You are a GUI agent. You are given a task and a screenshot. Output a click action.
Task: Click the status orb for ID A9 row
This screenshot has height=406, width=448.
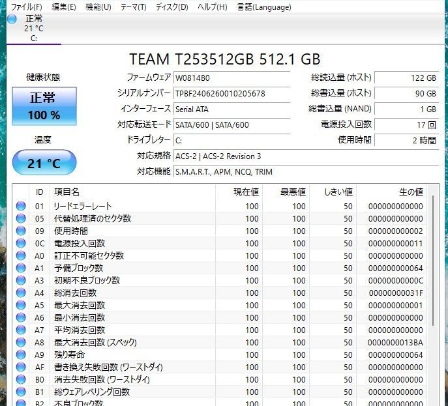[x=21, y=355]
